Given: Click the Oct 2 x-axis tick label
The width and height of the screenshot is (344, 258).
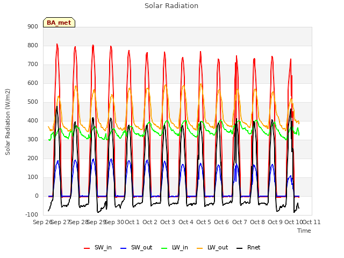Looking at the screenshot, I should [150, 222].
